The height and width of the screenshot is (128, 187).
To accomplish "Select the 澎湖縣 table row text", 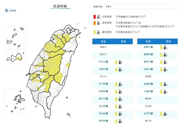I will point(148,106).
